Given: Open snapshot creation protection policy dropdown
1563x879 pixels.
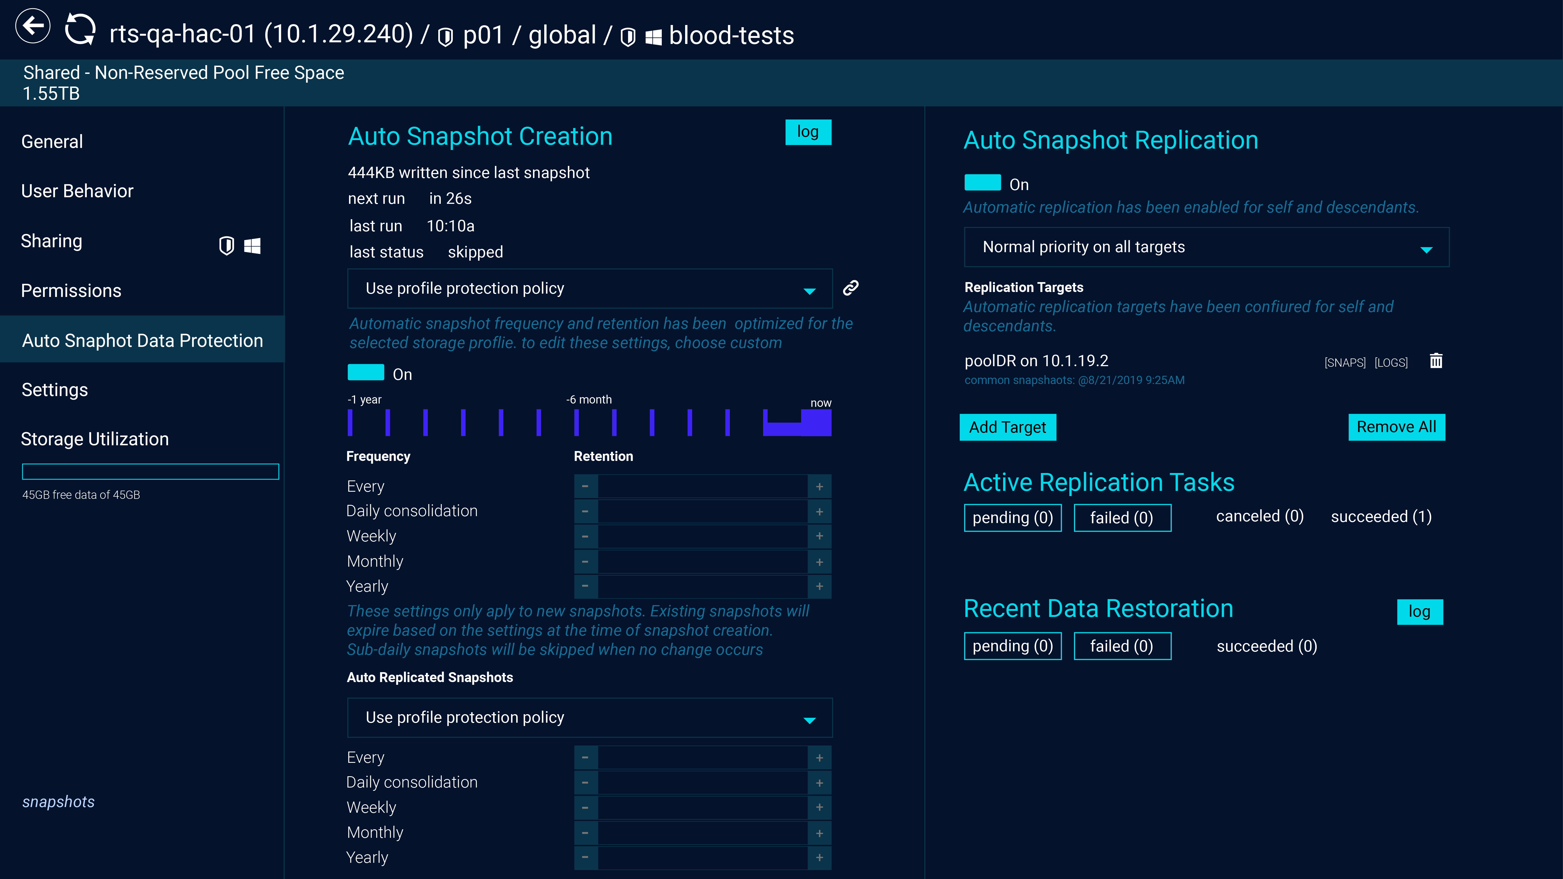Looking at the screenshot, I should (590, 288).
